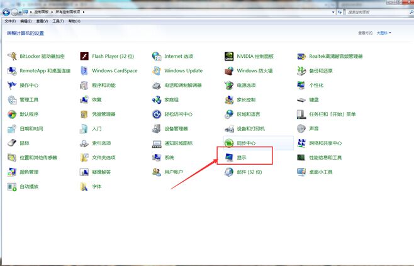Expand the 大图标 view-by dropdown
The image size is (414, 266).
pos(384,33)
